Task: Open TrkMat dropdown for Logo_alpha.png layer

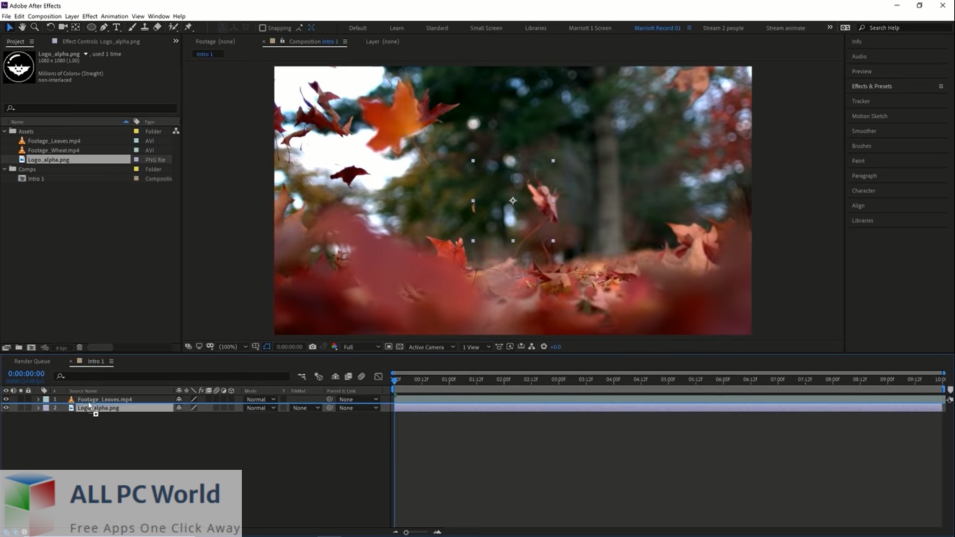Action: [x=306, y=408]
